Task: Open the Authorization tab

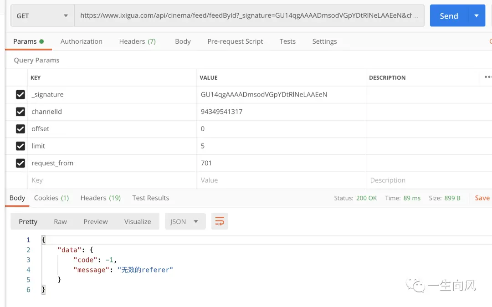Action: pos(81,41)
